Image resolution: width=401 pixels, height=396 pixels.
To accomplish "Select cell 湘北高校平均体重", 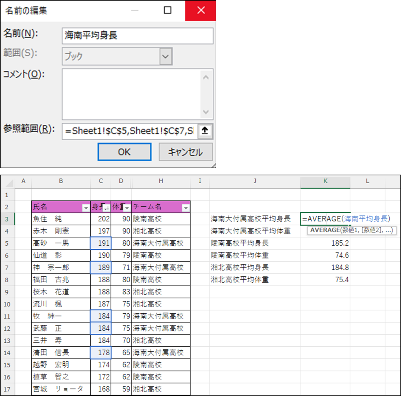I will (x=255, y=280).
